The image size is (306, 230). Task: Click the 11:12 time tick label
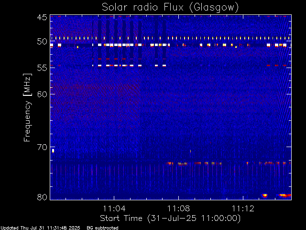(243, 208)
